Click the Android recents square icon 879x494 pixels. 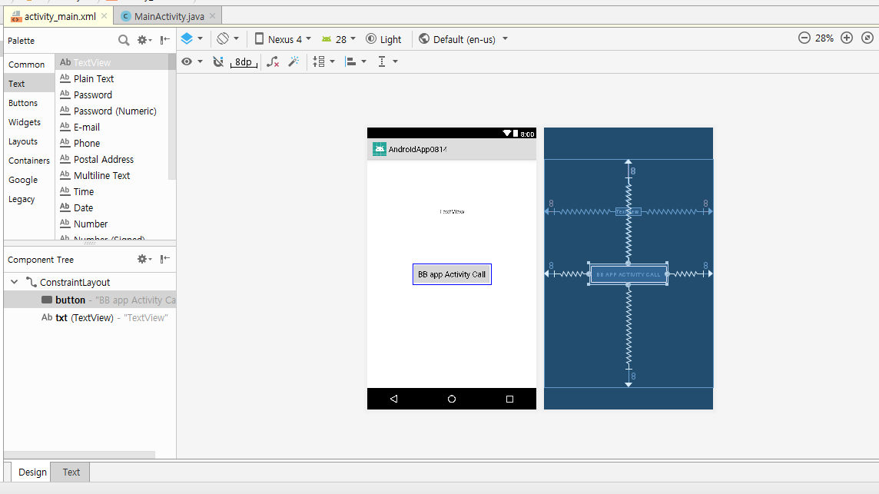click(509, 399)
